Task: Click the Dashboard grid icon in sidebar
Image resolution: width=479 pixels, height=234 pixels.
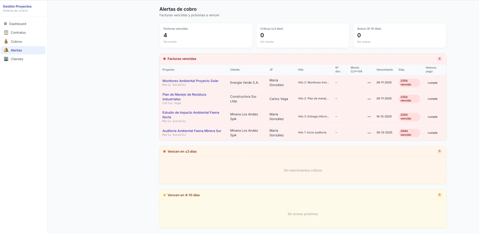Action: coord(5,24)
